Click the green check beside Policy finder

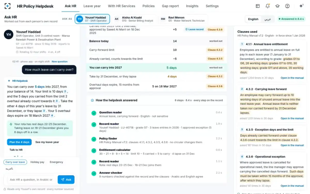coord(94,139)
